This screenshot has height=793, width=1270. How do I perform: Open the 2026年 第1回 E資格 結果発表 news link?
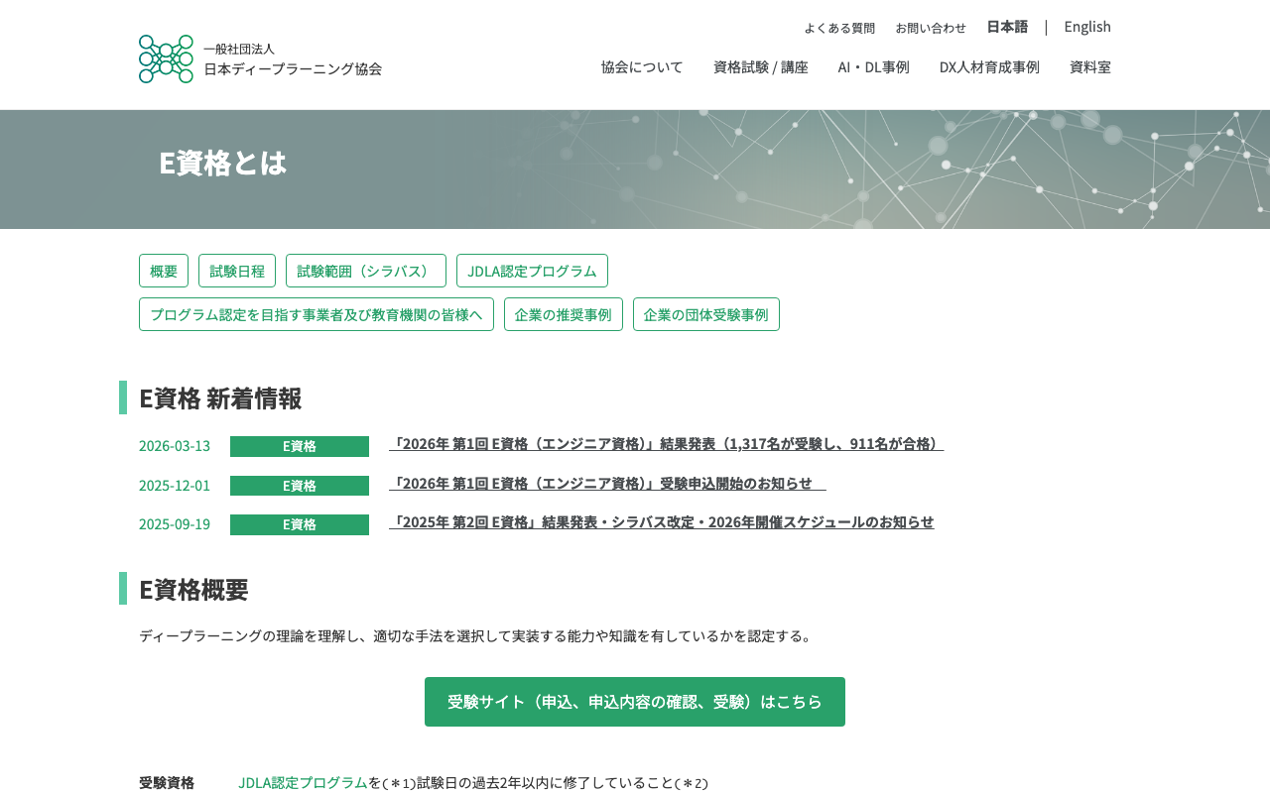[666, 444]
